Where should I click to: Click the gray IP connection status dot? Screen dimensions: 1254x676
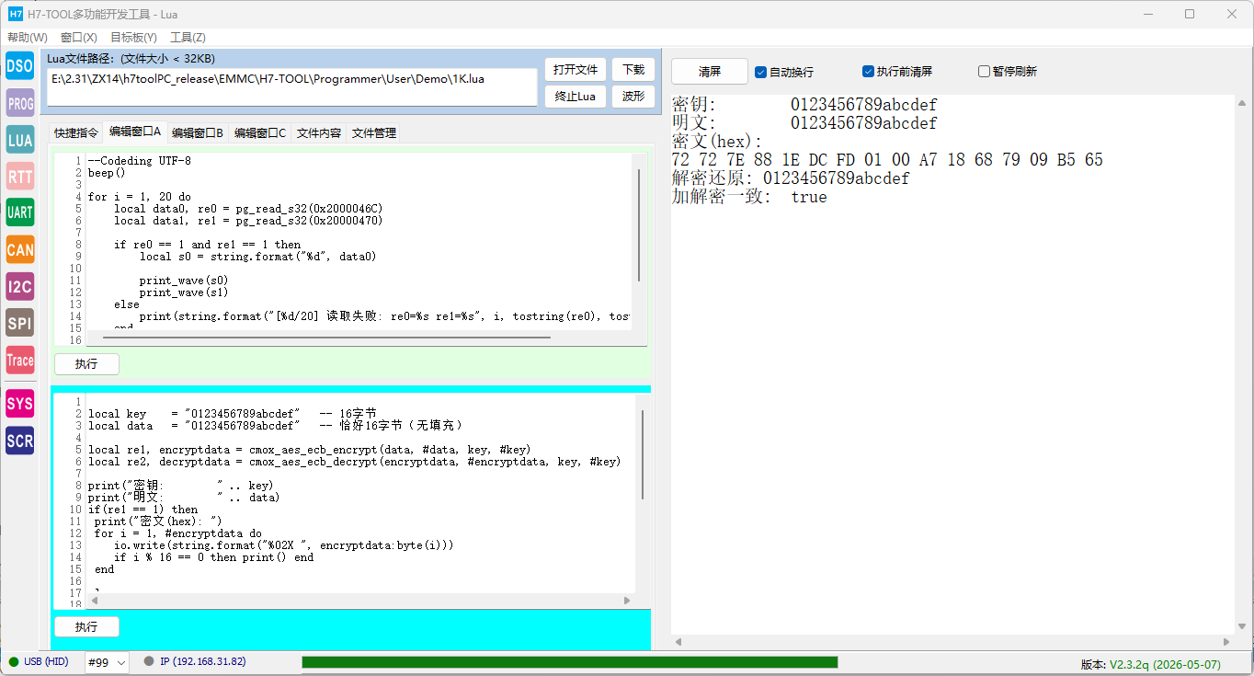149,661
